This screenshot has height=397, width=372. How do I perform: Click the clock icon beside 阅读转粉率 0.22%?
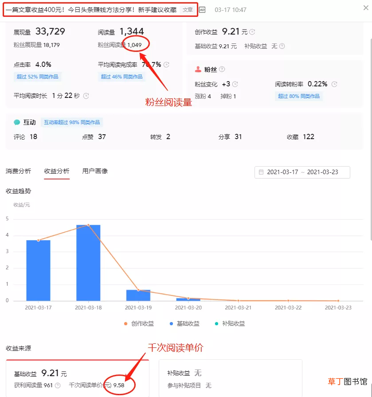(334, 84)
